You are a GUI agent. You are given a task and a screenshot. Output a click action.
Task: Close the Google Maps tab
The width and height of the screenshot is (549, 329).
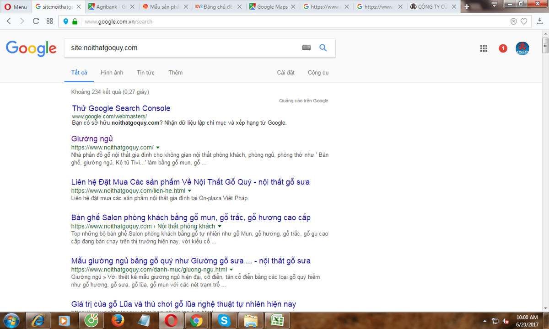click(293, 7)
